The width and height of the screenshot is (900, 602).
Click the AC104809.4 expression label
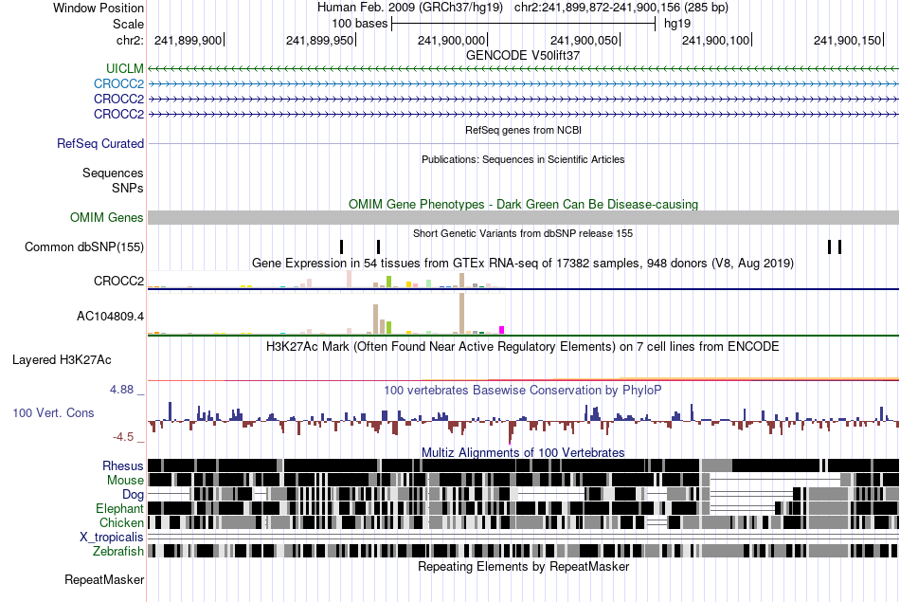pyautogui.click(x=110, y=317)
